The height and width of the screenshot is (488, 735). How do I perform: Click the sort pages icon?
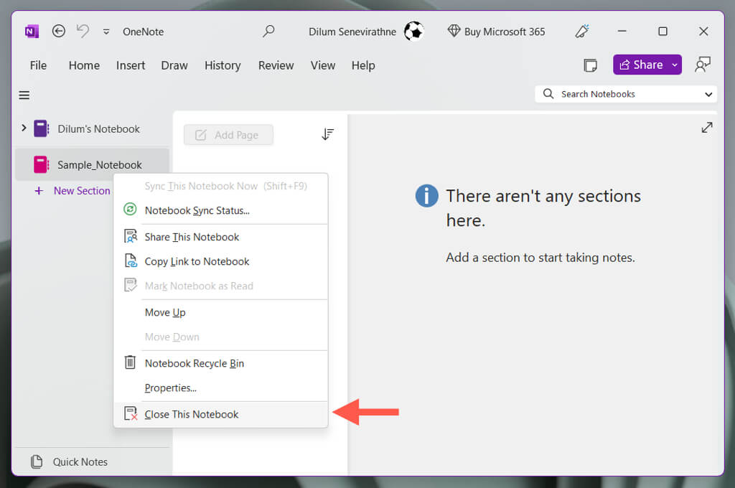(327, 134)
